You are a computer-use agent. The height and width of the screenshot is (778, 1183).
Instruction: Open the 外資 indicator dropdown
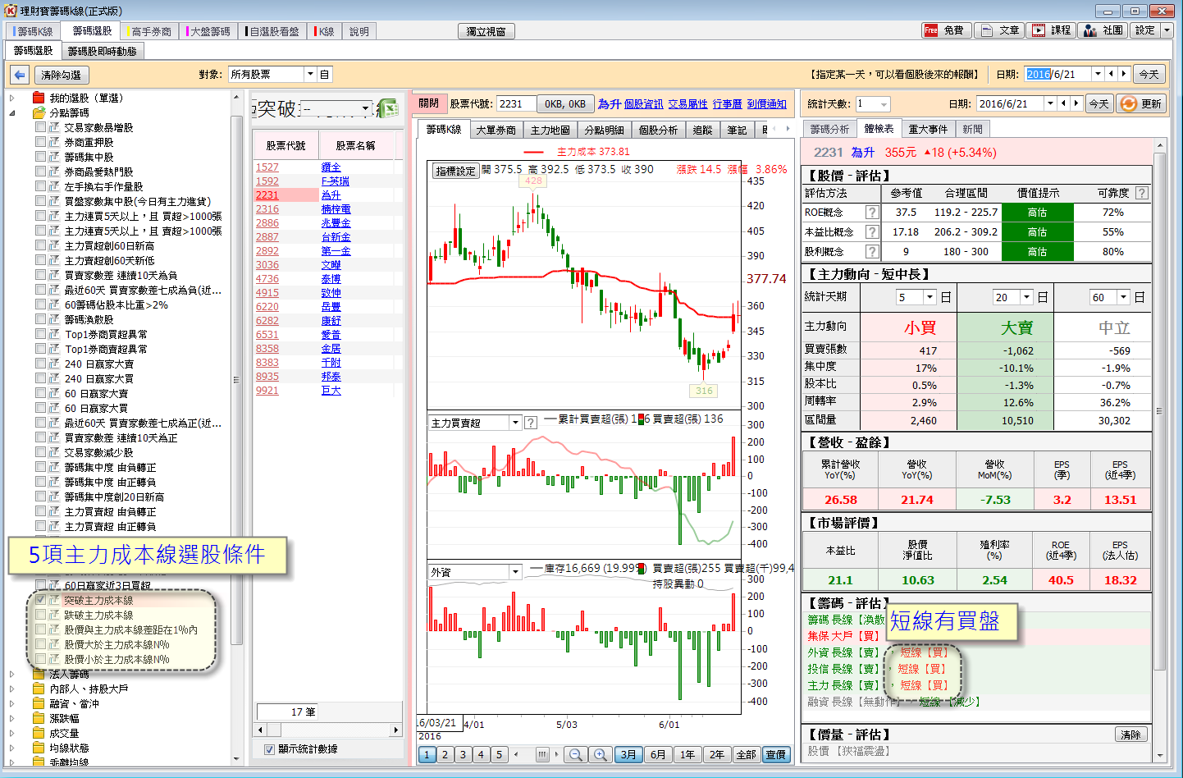point(515,572)
